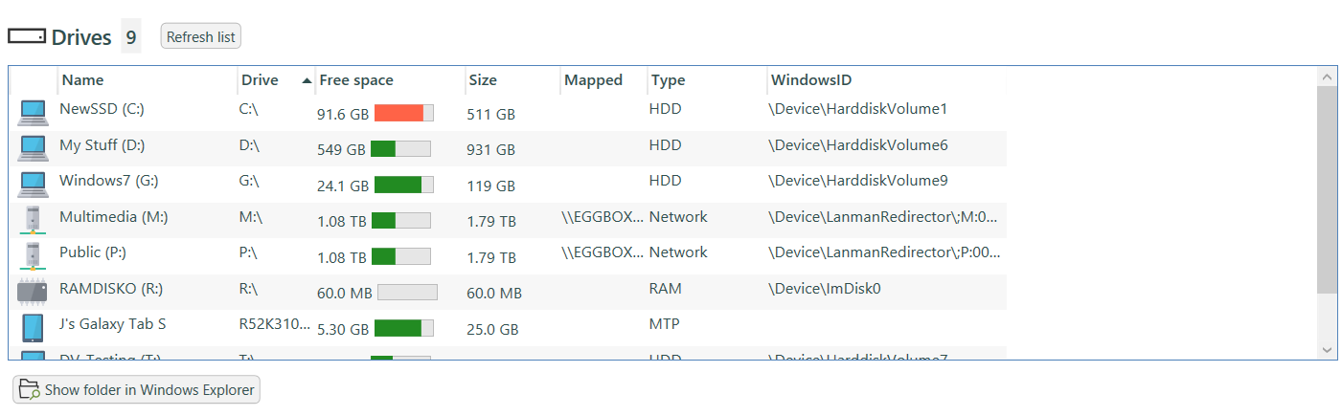Click Show folder in Windows Explorer button
1342x416 pixels.
click(136, 390)
